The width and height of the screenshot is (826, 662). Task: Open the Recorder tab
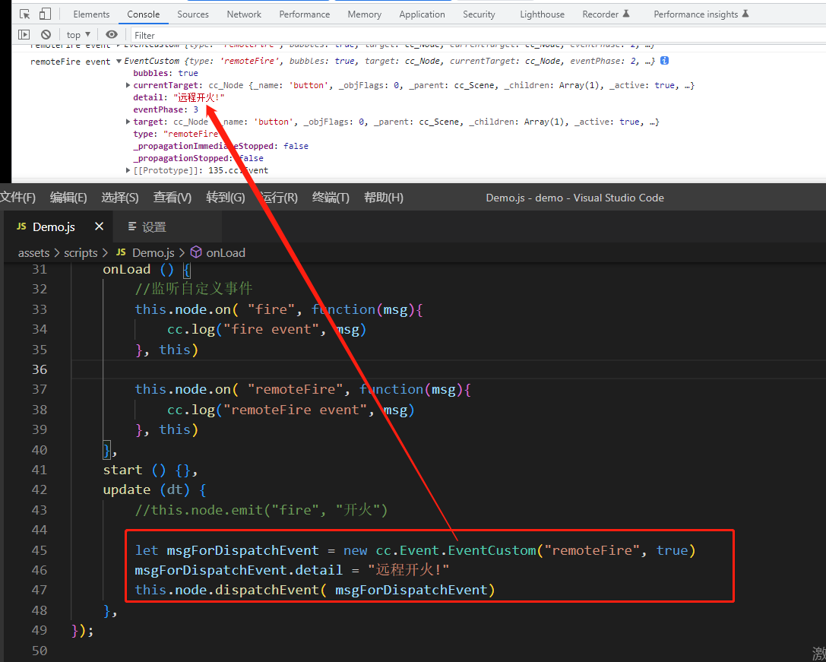point(606,14)
